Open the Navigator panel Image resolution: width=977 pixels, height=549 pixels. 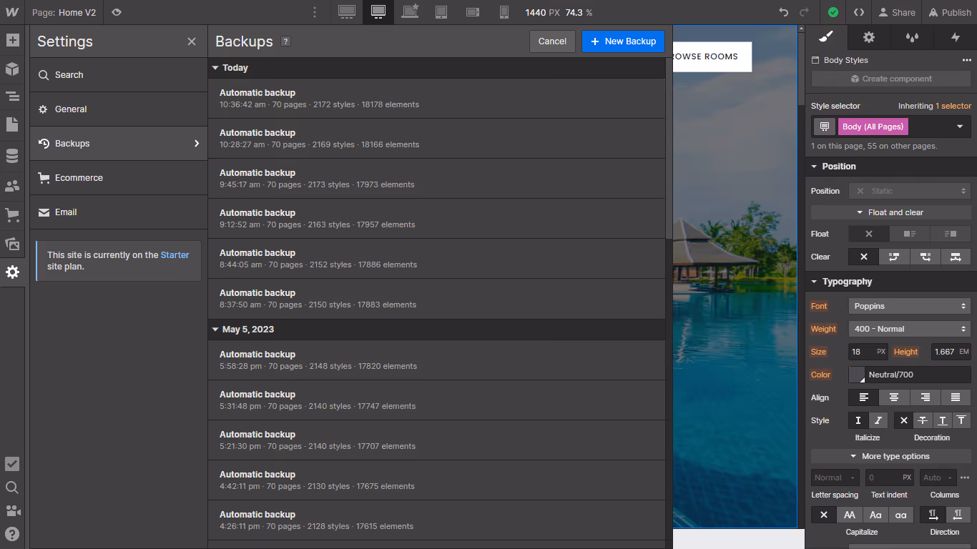pos(12,96)
